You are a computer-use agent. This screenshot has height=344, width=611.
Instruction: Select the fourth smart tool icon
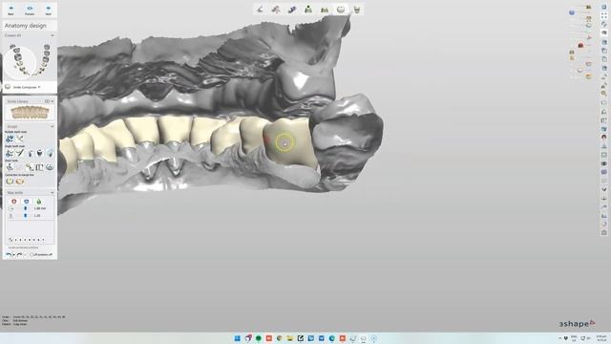pyautogui.click(x=40, y=167)
